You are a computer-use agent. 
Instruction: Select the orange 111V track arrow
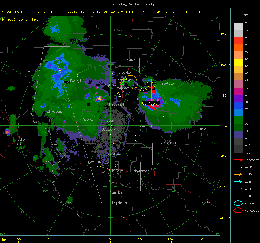238,174
